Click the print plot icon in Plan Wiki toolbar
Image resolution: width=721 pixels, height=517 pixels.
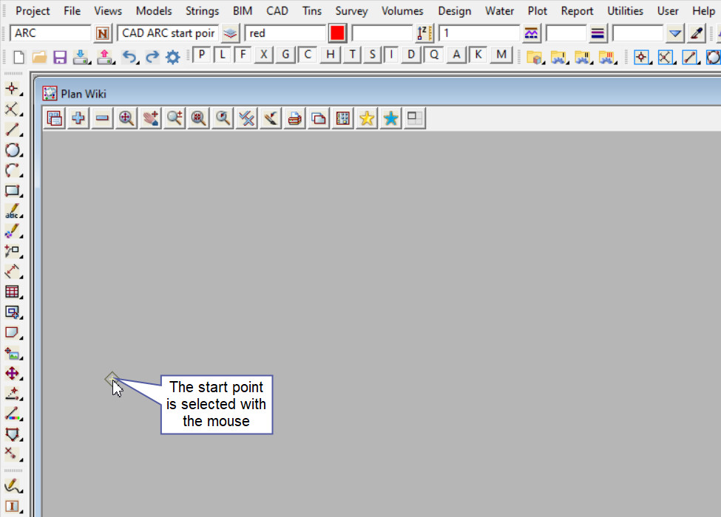(x=294, y=118)
